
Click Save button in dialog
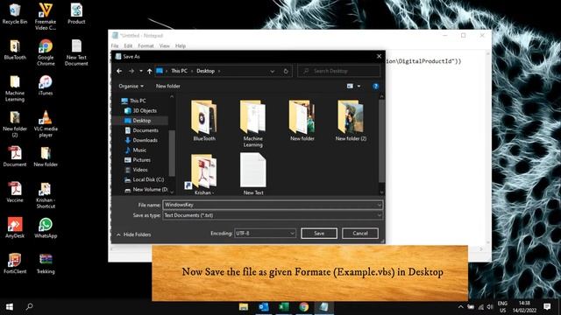pyautogui.click(x=319, y=234)
